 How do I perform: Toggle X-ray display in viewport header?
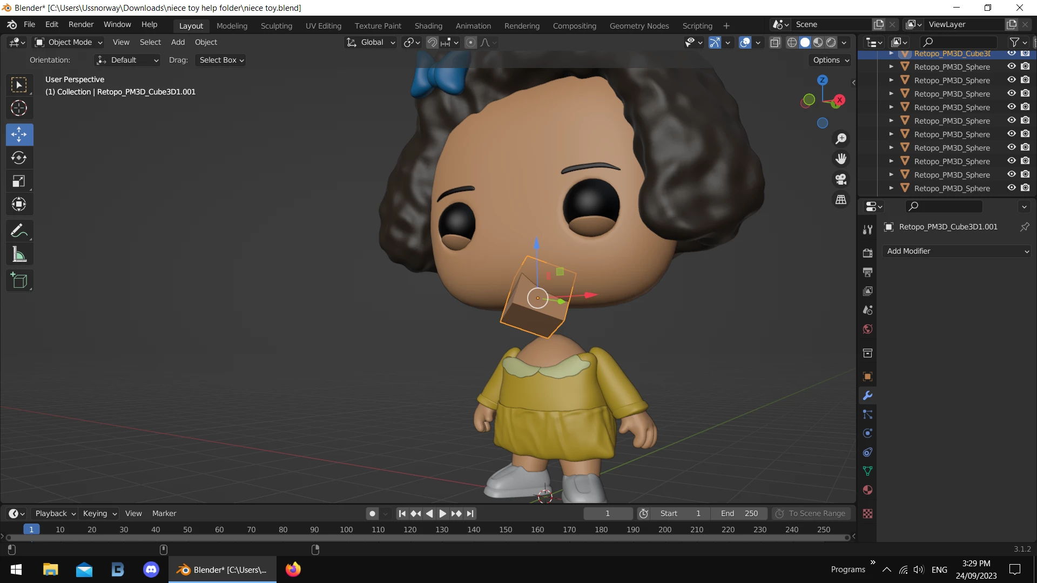(x=775, y=43)
